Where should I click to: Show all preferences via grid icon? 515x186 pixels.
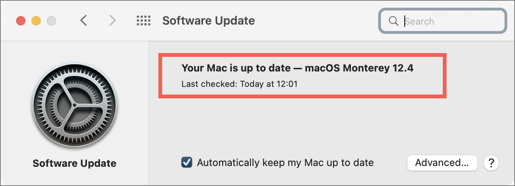coord(143,20)
